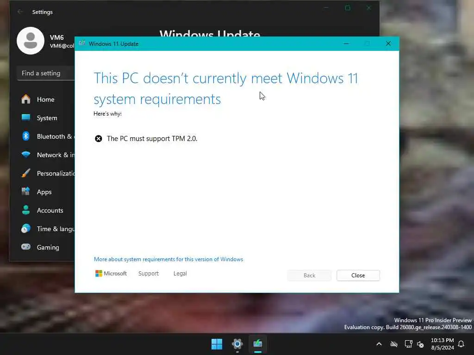Screen dimensions: 474x355
Task: Open the clock showing 10:13 PM
Action: tap(442, 344)
